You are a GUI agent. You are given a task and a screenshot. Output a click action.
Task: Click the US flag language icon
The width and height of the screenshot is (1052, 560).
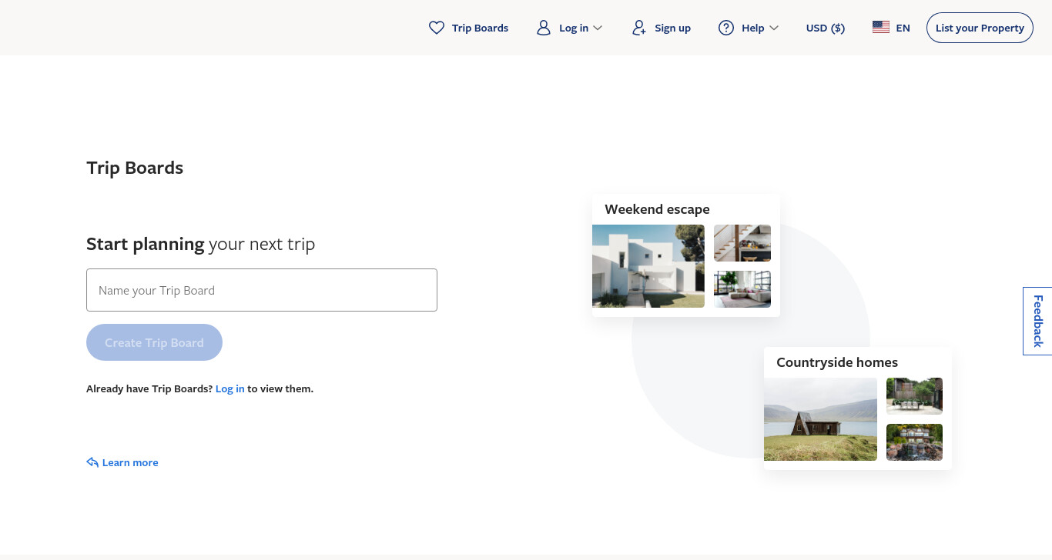click(881, 27)
